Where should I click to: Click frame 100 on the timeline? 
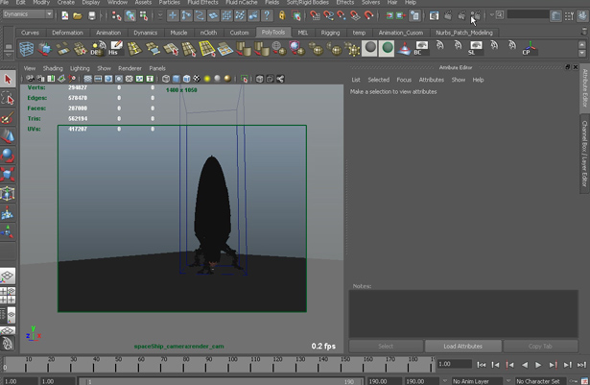point(232,364)
